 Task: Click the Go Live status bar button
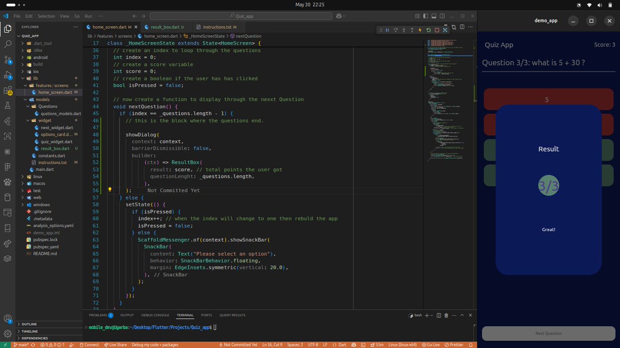tap(430, 344)
